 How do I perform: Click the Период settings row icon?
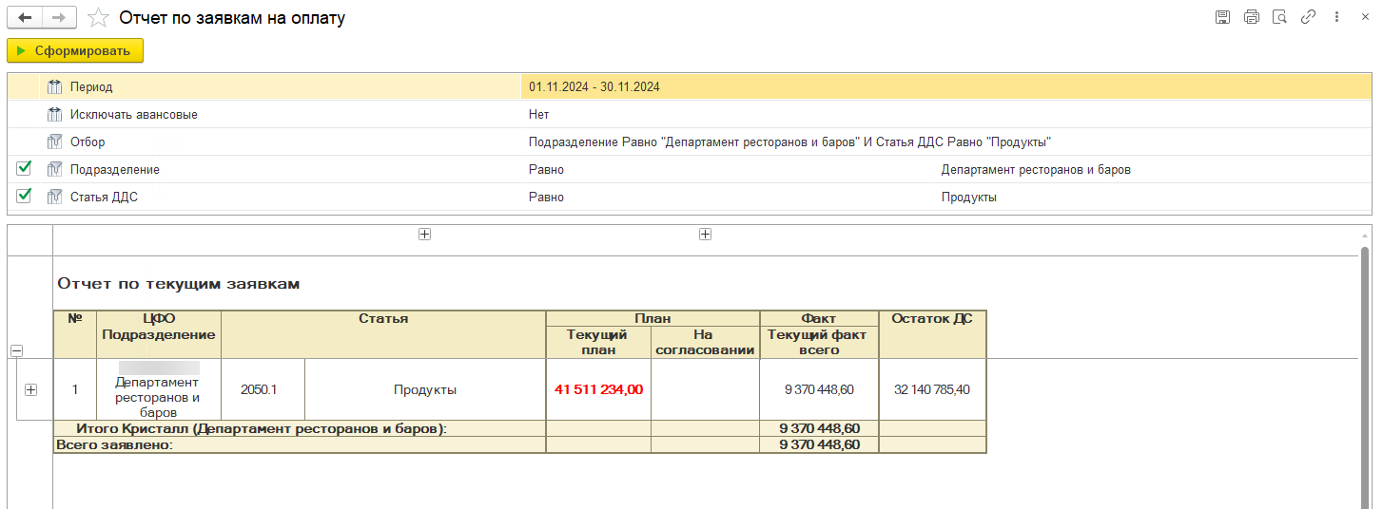[54, 86]
